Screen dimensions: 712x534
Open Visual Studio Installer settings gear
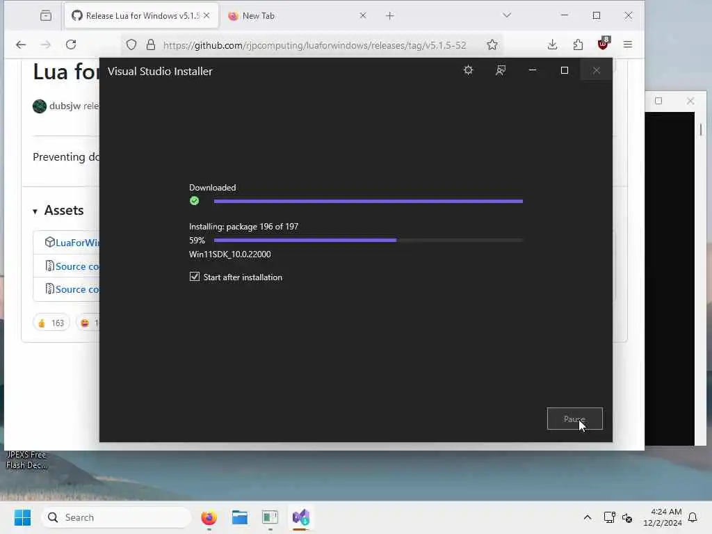click(468, 70)
